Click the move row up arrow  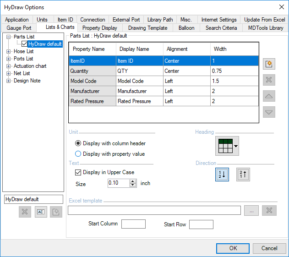coord(269,96)
